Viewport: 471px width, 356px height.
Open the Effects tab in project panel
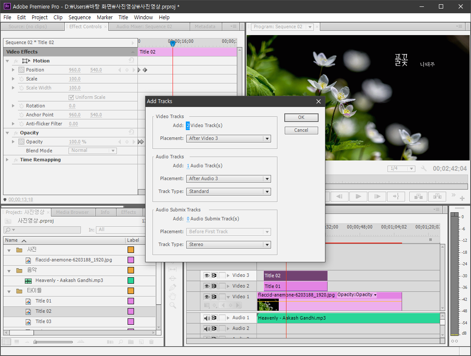pos(128,212)
